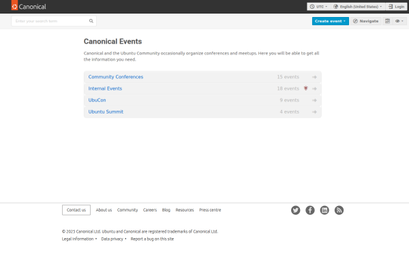Open the Data privacy link

point(112,239)
